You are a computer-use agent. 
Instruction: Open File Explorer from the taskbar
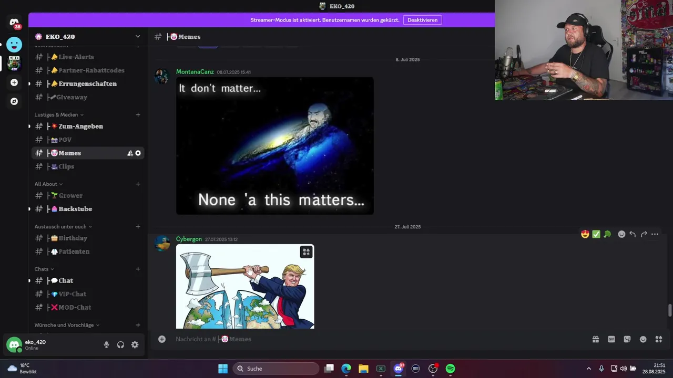pos(363,369)
